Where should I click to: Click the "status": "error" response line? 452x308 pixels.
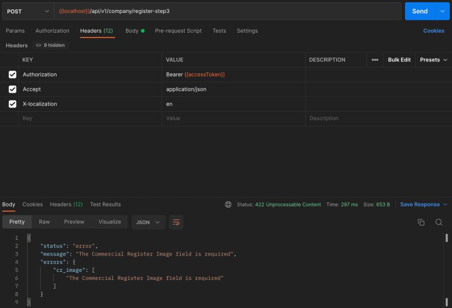coord(69,246)
